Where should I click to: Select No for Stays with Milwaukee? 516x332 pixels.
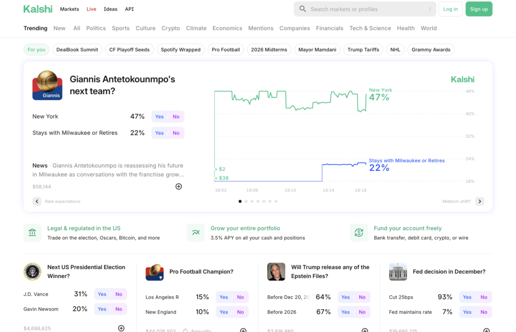176,133
